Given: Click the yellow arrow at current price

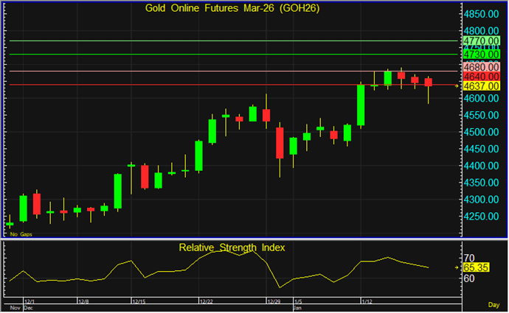Looking at the screenshot, I should pos(459,86).
